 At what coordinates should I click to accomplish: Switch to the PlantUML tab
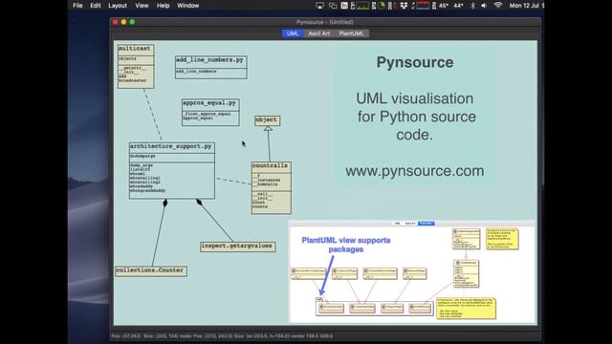351,33
